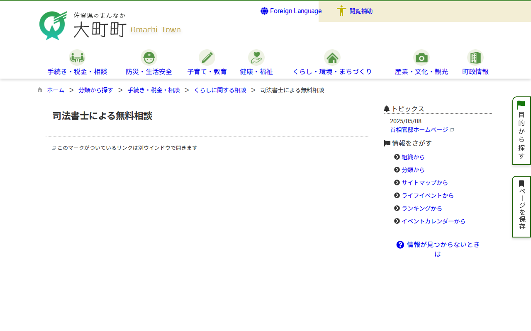Click the accessibility person icon
531x331 pixels.
(x=341, y=11)
